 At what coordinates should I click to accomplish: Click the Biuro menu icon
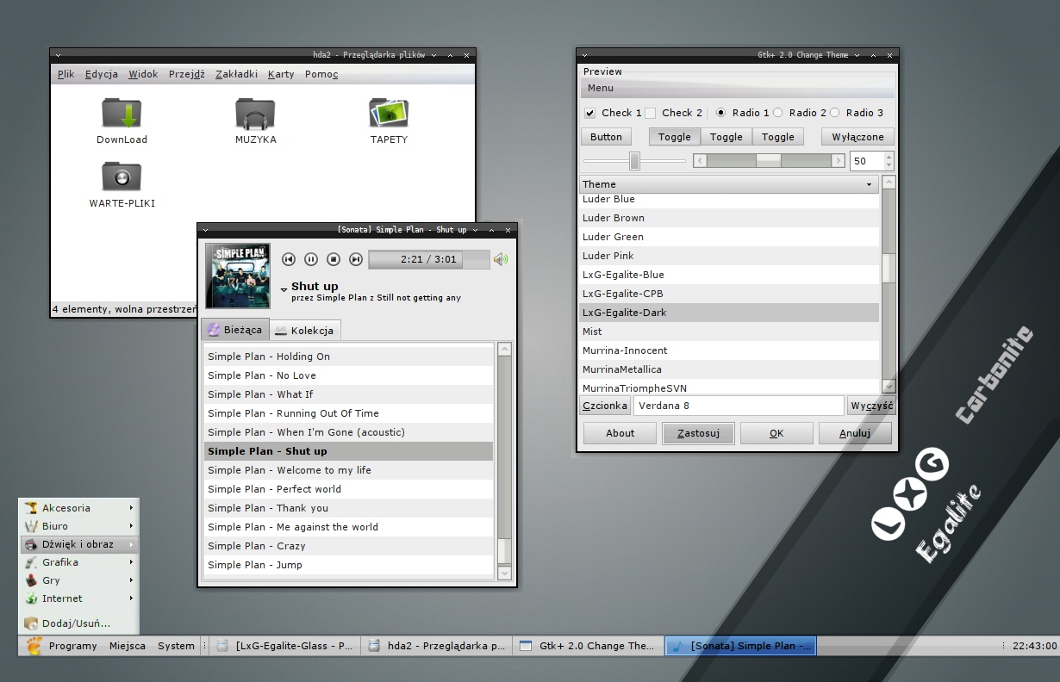click(x=32, y=526)
